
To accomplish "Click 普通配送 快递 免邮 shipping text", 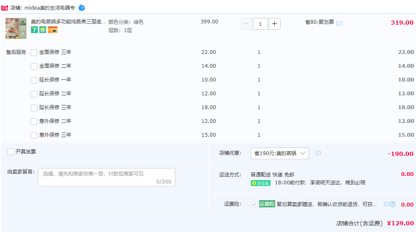I will click(273, 175).
